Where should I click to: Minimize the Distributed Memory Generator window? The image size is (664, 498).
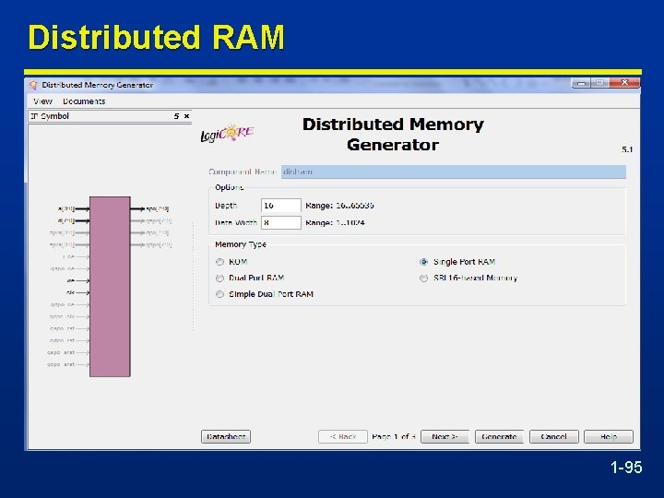click(x=581, y=83)
